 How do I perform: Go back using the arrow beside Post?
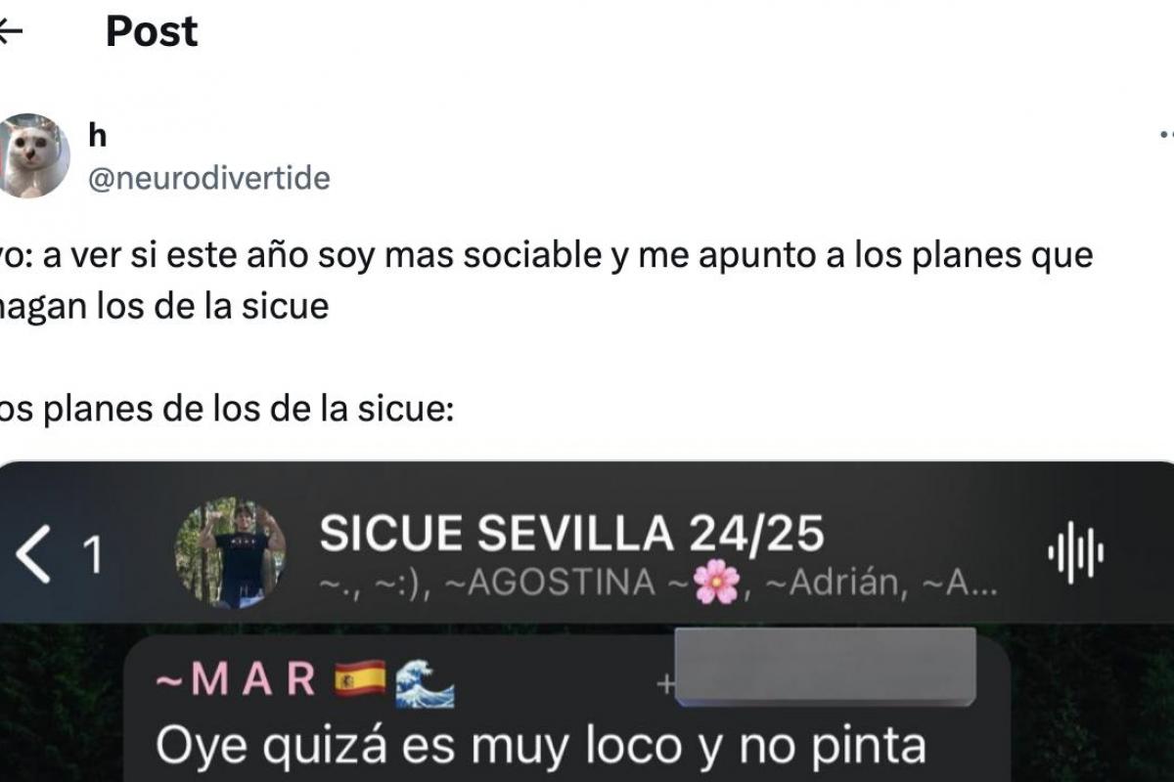coord(9,31)
